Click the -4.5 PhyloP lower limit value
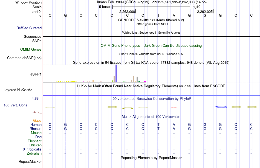This screenshot has height=168, width=260. click(36, 112)
